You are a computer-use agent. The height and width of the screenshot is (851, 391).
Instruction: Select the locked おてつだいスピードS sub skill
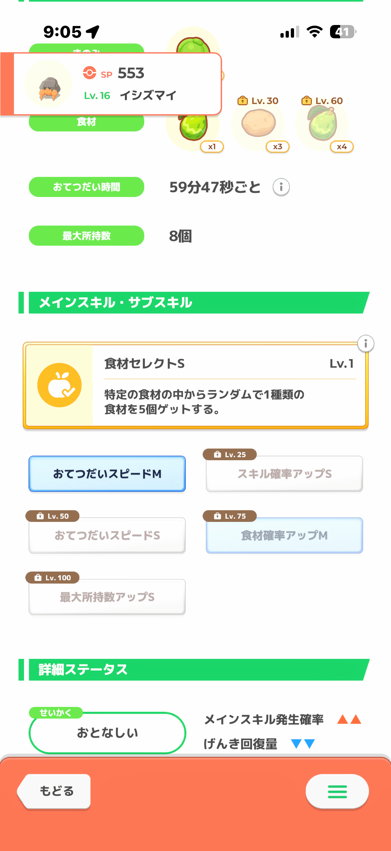(x=107, y=535)
